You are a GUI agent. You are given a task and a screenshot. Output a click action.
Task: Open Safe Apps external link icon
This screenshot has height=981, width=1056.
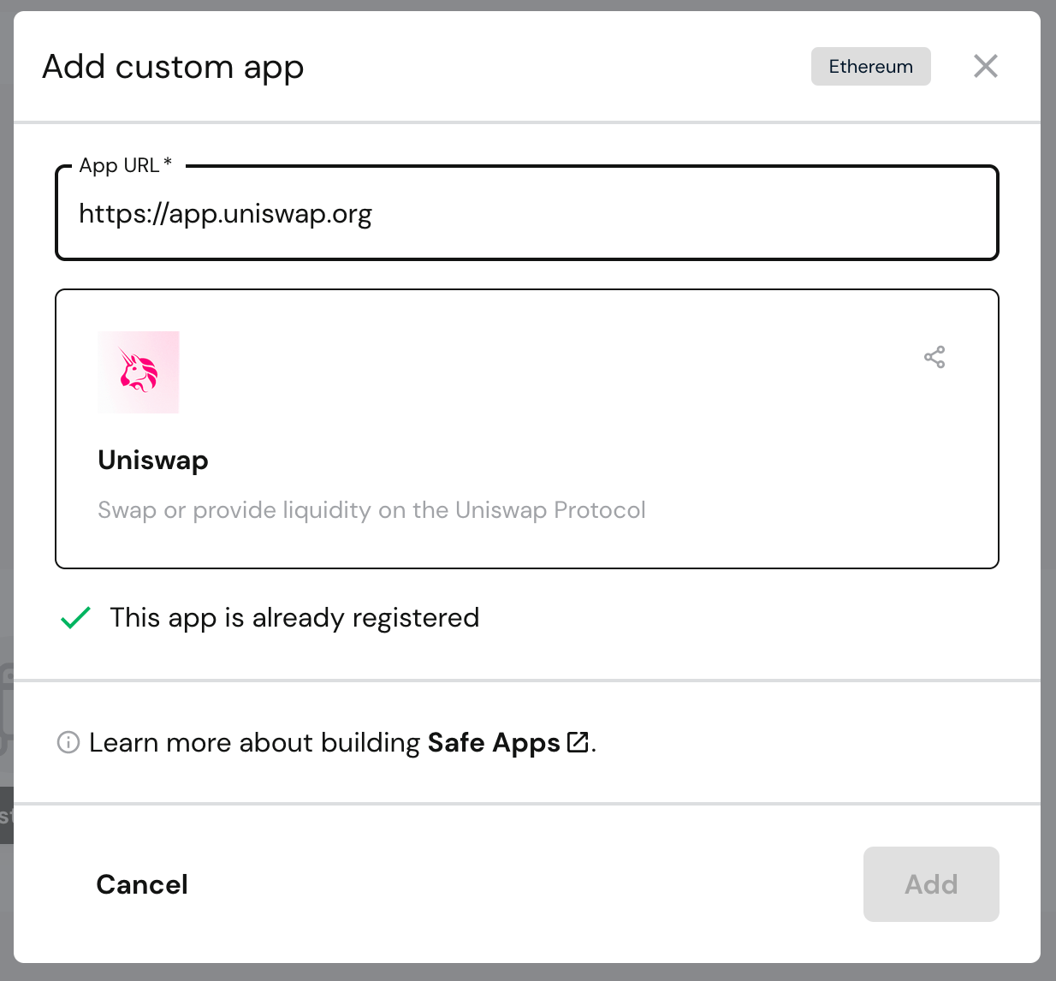pyautogui.click(x=578, y=741)
